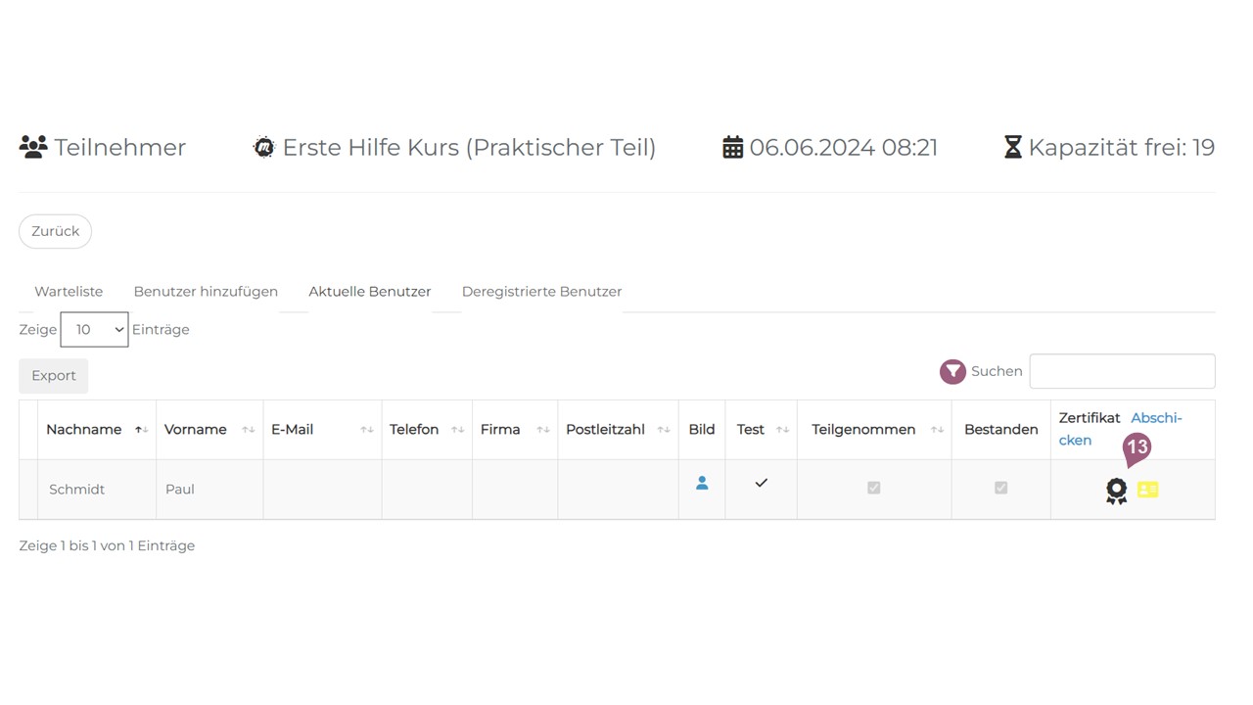The width and height of the screenshot is (1253, 705).
Task: Click the purple filter icon beside Suchen
Action: [952, 372]
